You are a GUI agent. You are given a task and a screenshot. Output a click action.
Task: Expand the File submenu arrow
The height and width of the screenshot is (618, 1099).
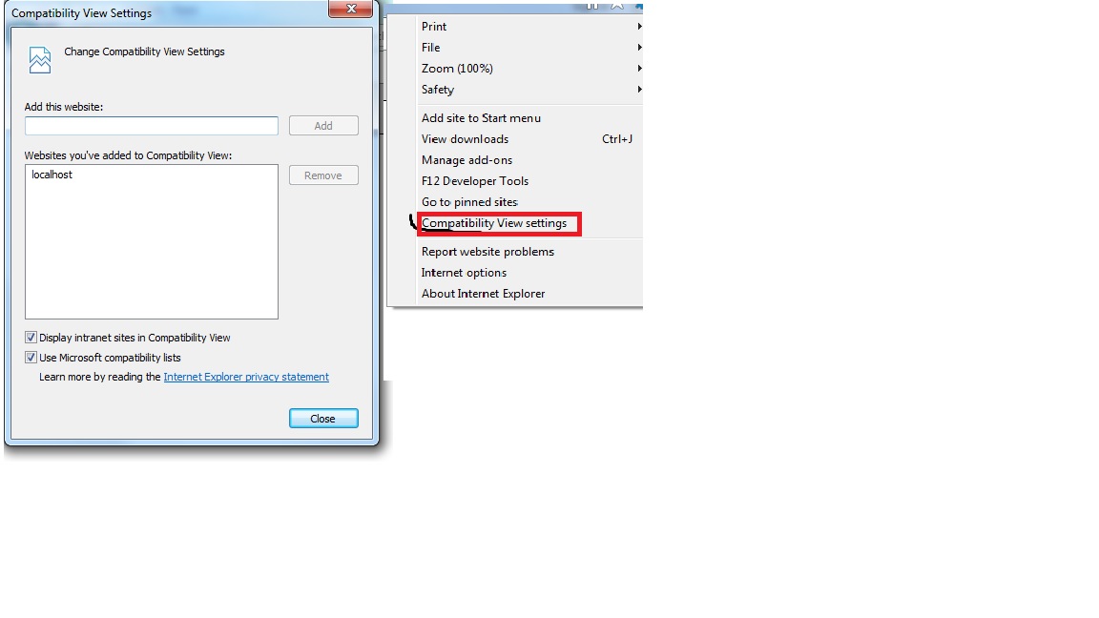coord(639,48)
